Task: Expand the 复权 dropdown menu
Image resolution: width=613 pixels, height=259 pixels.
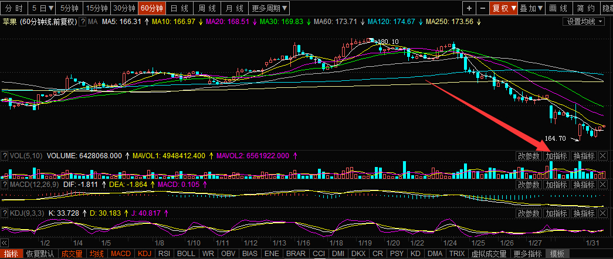Action: pyautogui.click(x=504, y=8)
